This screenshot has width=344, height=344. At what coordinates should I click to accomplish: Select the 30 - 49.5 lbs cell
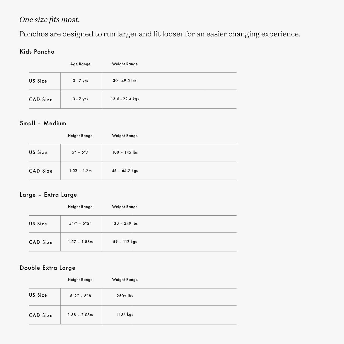click(x=125, y=81)
